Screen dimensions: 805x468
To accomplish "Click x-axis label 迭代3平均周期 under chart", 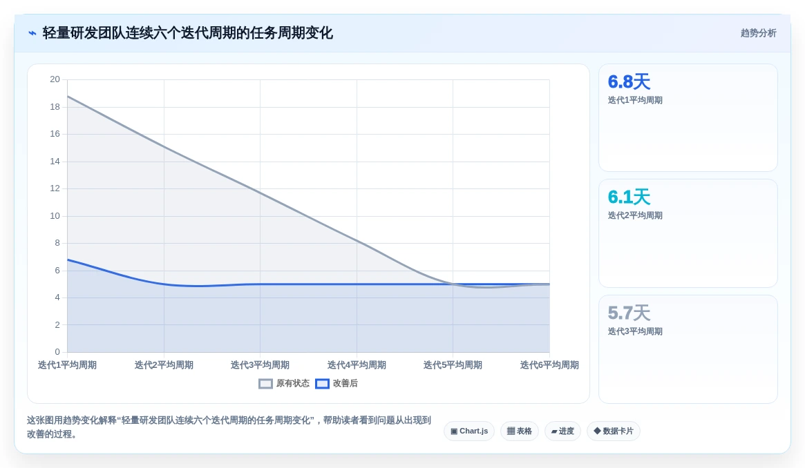I will click(x=260, y=365).
